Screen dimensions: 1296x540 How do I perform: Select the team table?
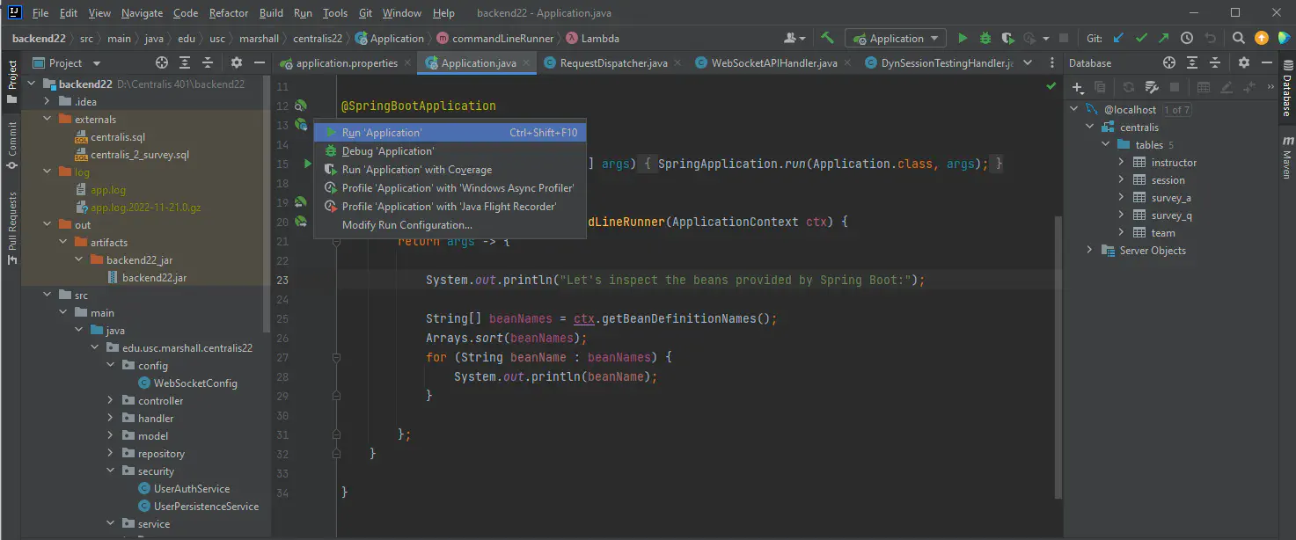tap(1163, 233)
